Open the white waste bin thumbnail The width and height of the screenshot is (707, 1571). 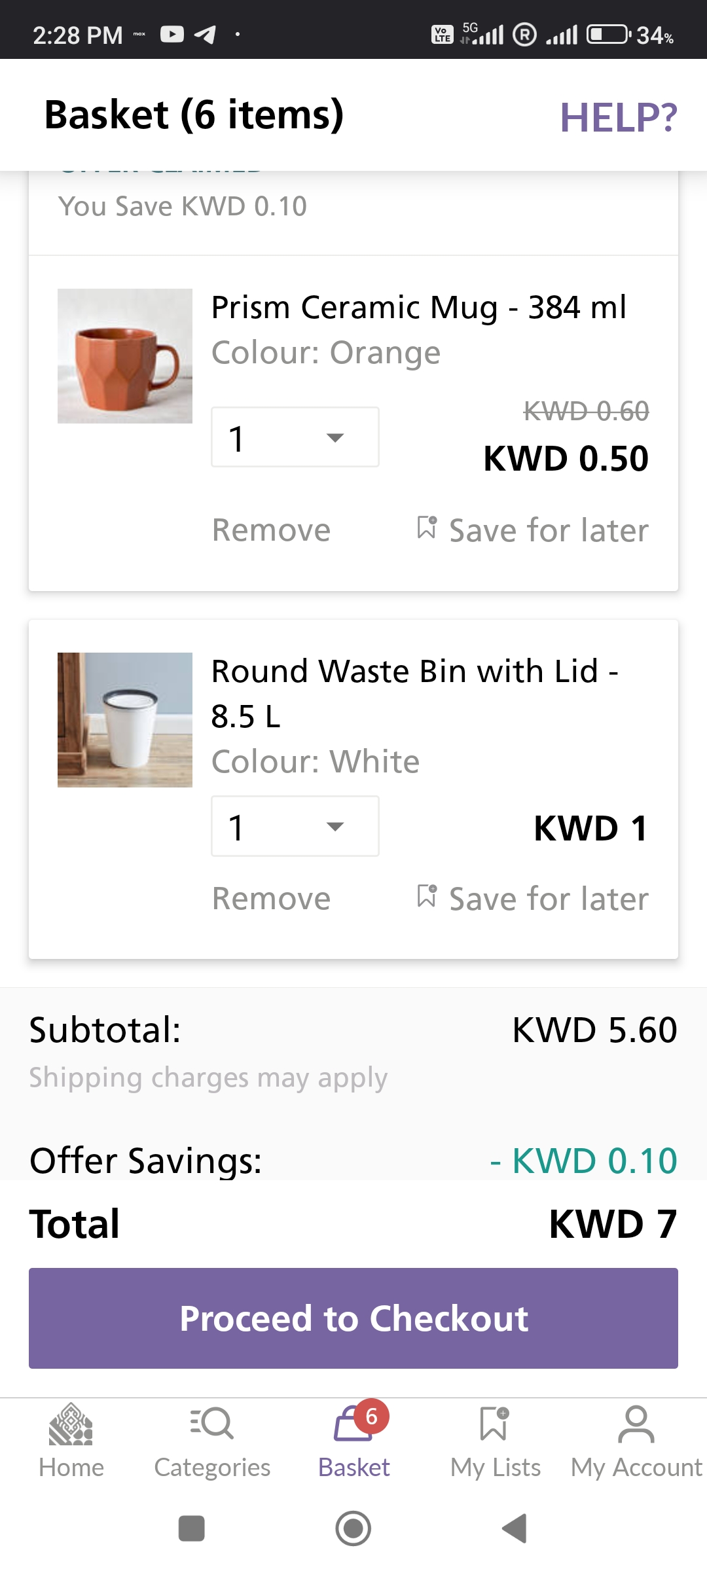point(125,720)
